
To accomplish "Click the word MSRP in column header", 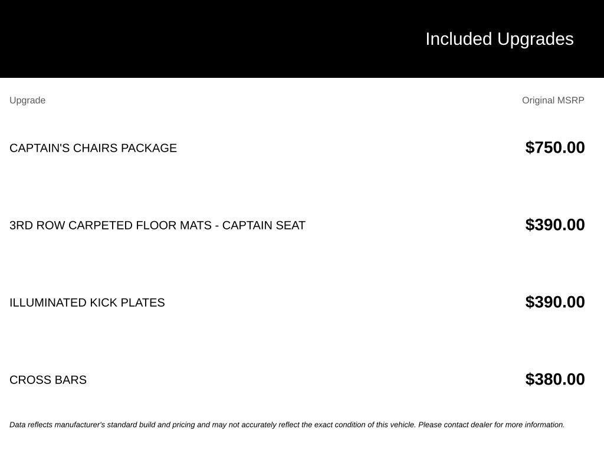I will 570,100.
